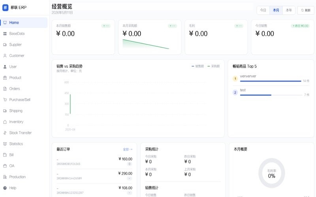
Task: Click the Product bag icon
Action: (5, 78)
